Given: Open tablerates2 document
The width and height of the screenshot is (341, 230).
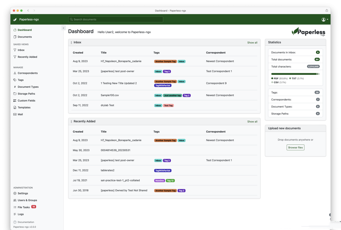Looking at the screenshot, I should [x=108, y=170].
